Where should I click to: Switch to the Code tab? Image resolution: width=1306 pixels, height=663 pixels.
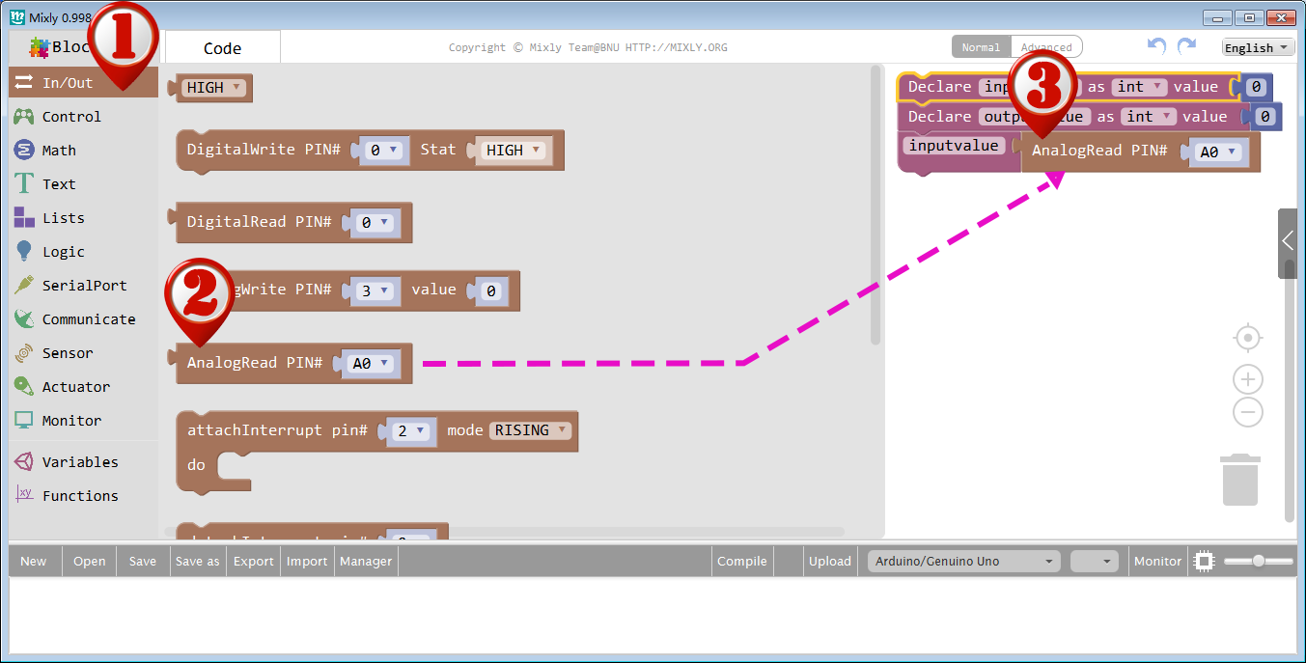coord(223,48)
